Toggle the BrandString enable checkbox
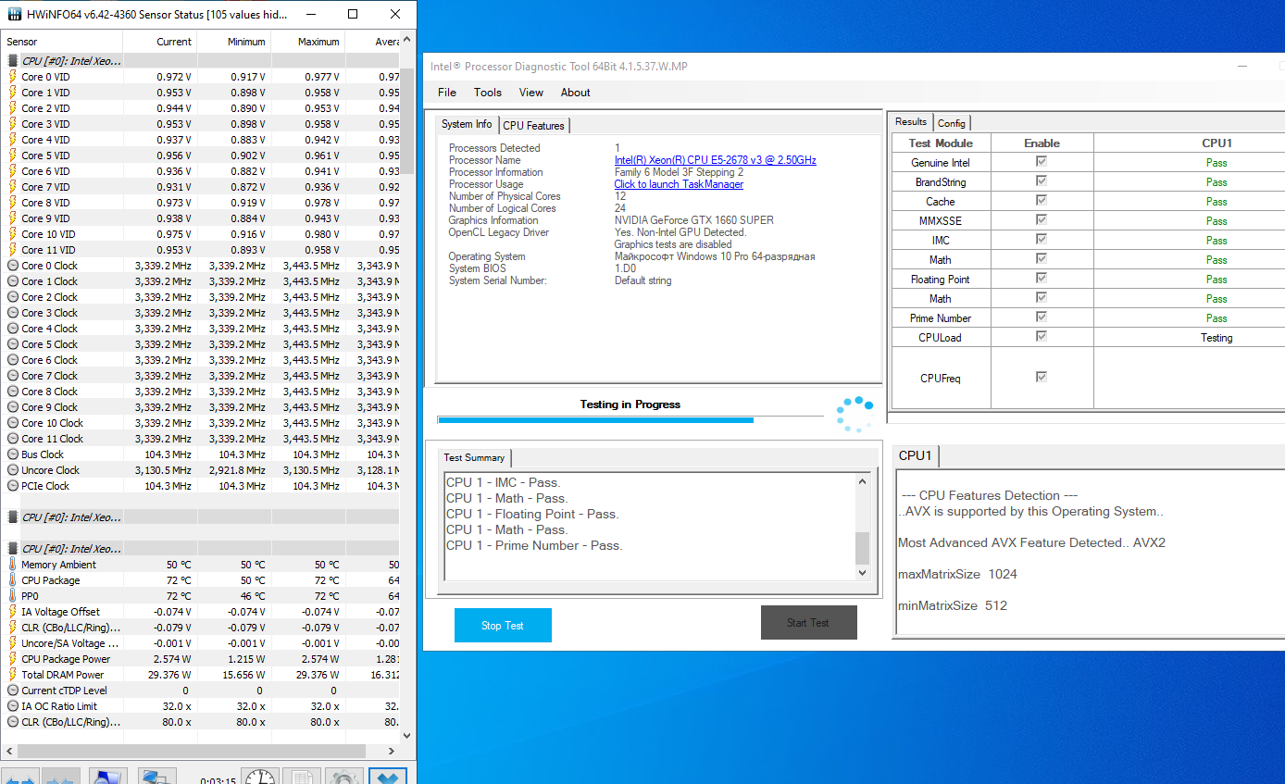1285x784 pixels. tap(1042, 181)
